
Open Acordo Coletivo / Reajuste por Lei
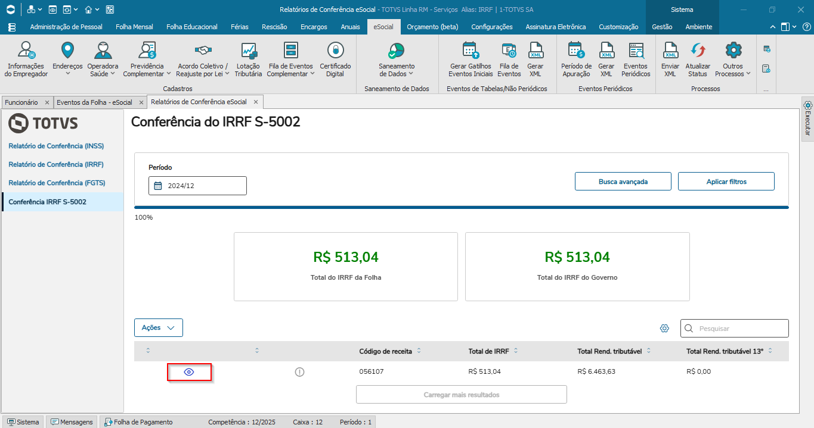(203, 60)
